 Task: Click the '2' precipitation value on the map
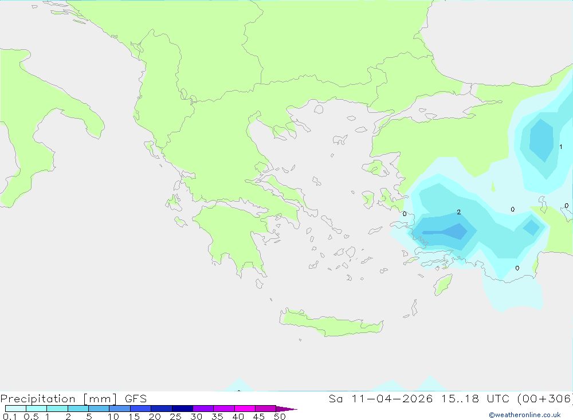(x=458, y=212)
